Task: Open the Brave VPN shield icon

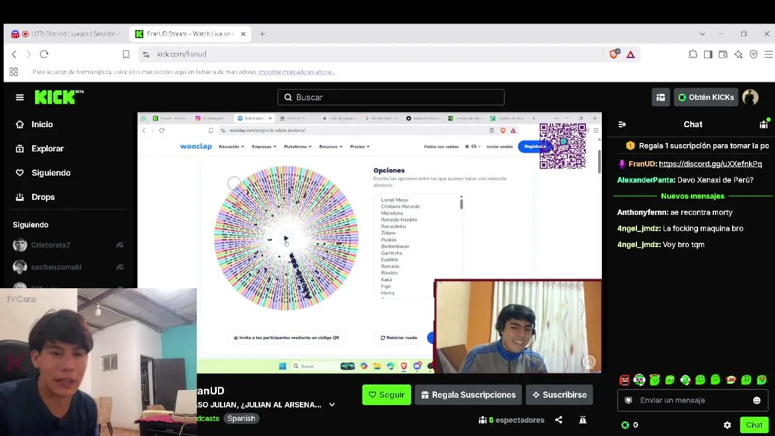Action: pos(753,54)
